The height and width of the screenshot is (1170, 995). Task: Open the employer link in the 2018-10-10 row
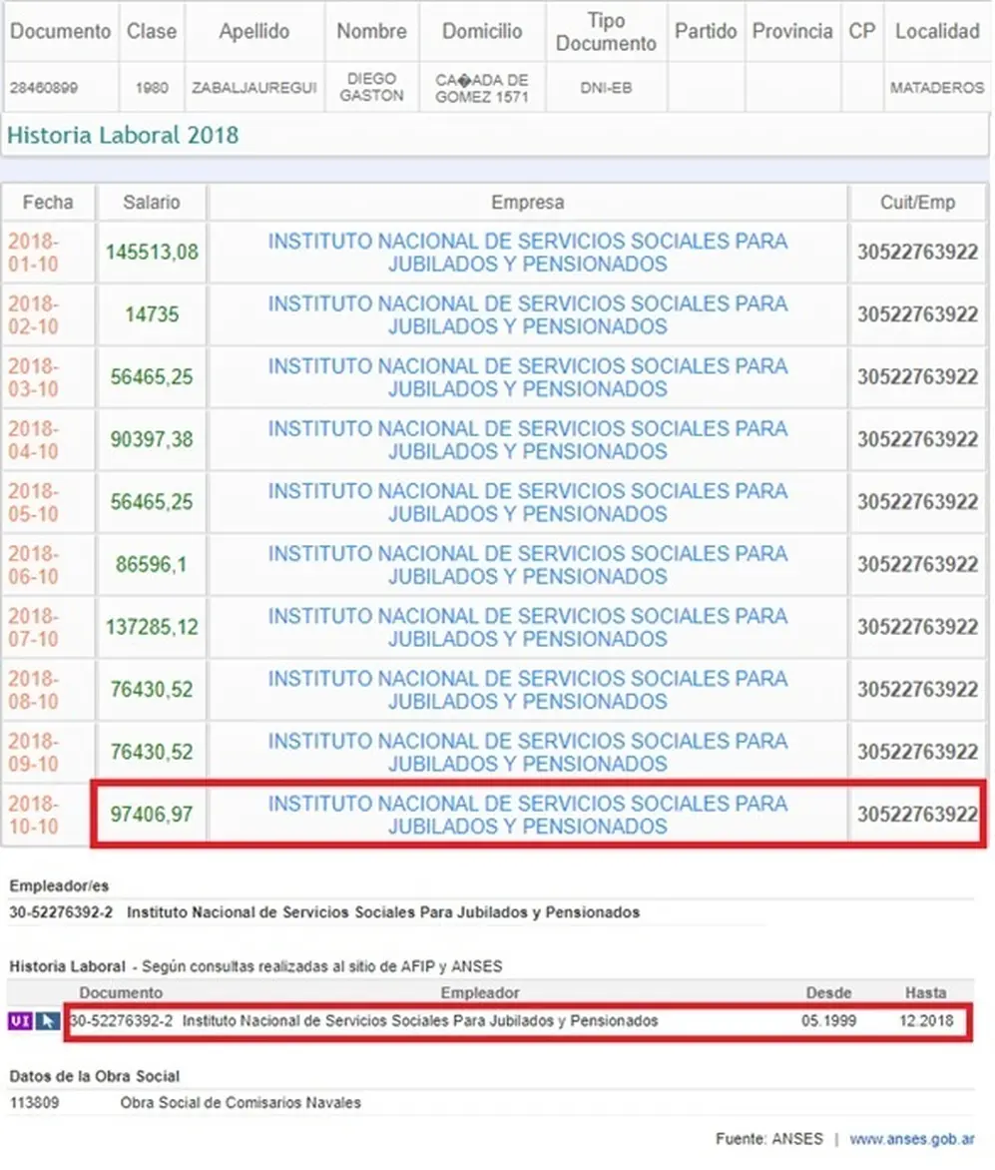[527, 815]
